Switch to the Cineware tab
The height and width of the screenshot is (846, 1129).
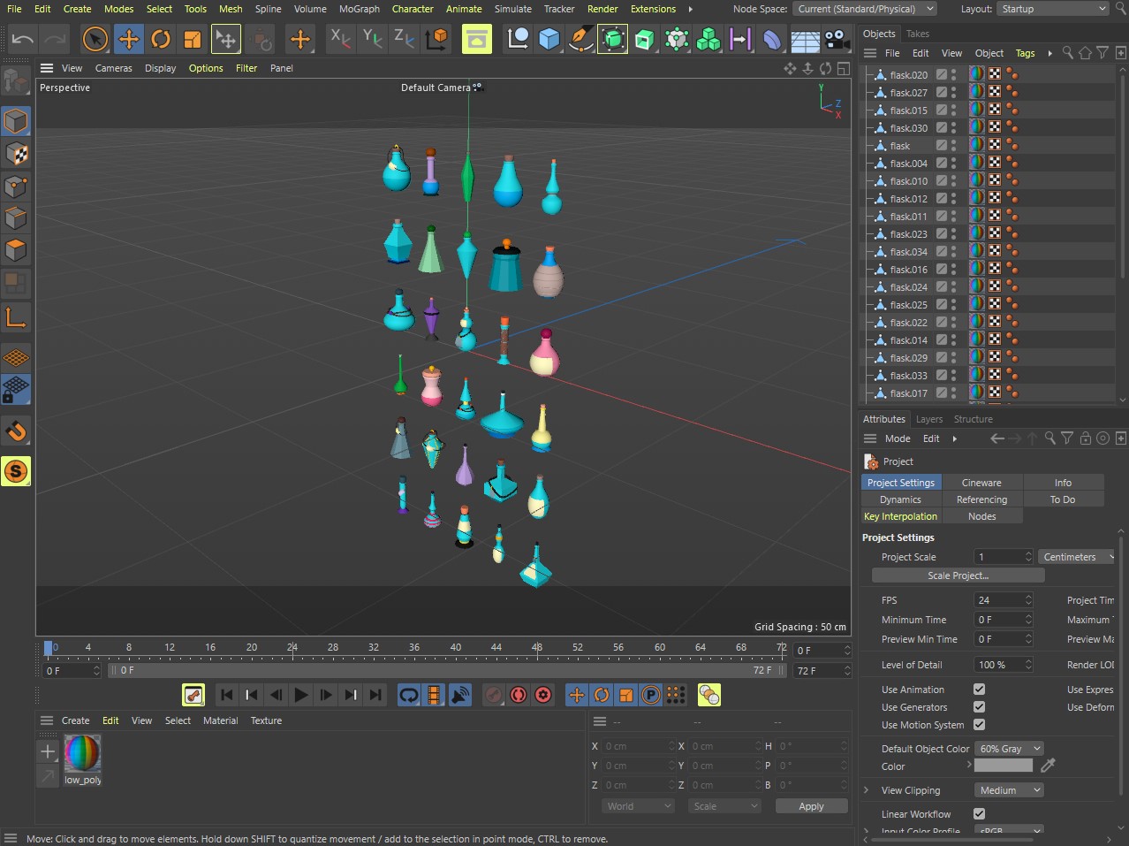(x=981, y=483)
